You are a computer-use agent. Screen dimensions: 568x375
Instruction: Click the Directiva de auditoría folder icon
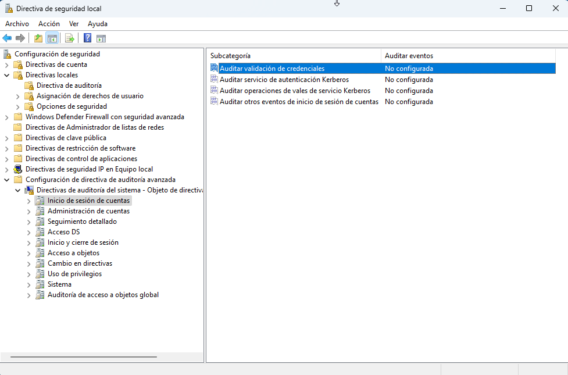tap(28, 85)
